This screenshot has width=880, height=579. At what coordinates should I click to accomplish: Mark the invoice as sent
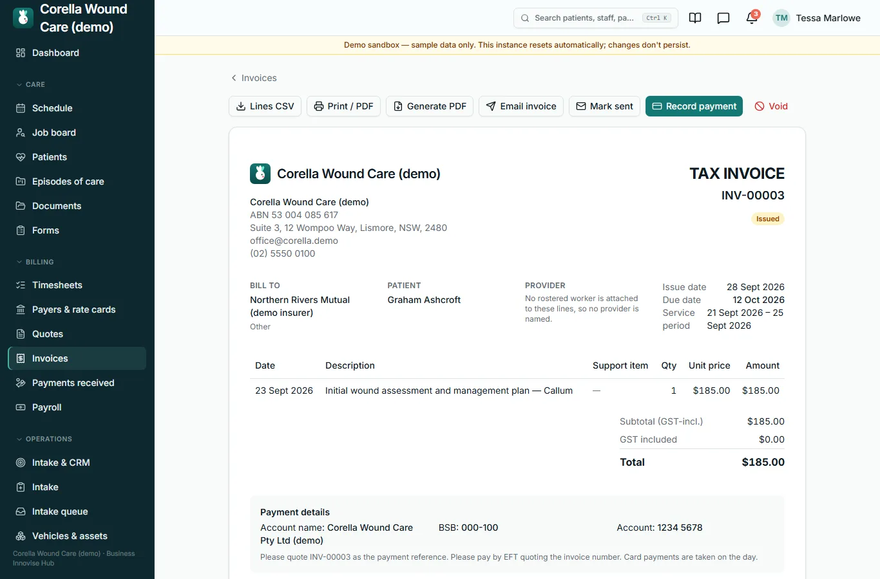604,106
